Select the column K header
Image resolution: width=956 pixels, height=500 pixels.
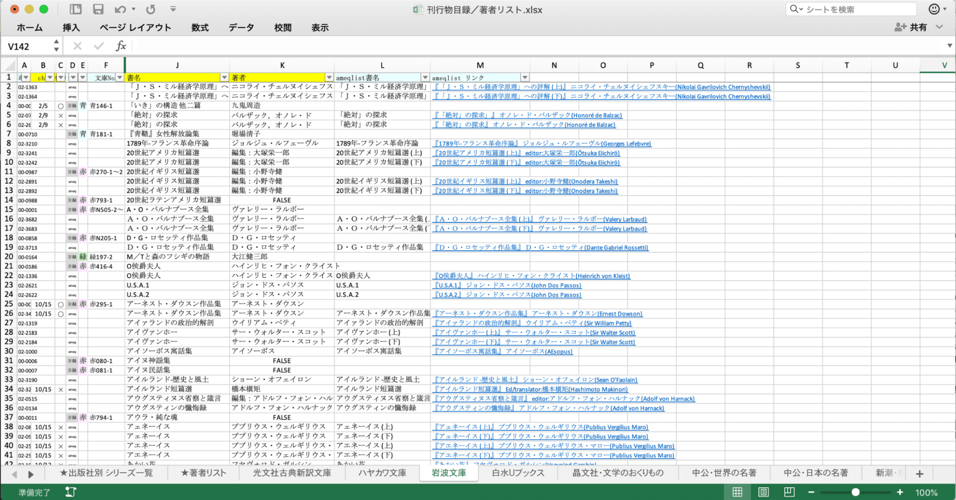282,65
